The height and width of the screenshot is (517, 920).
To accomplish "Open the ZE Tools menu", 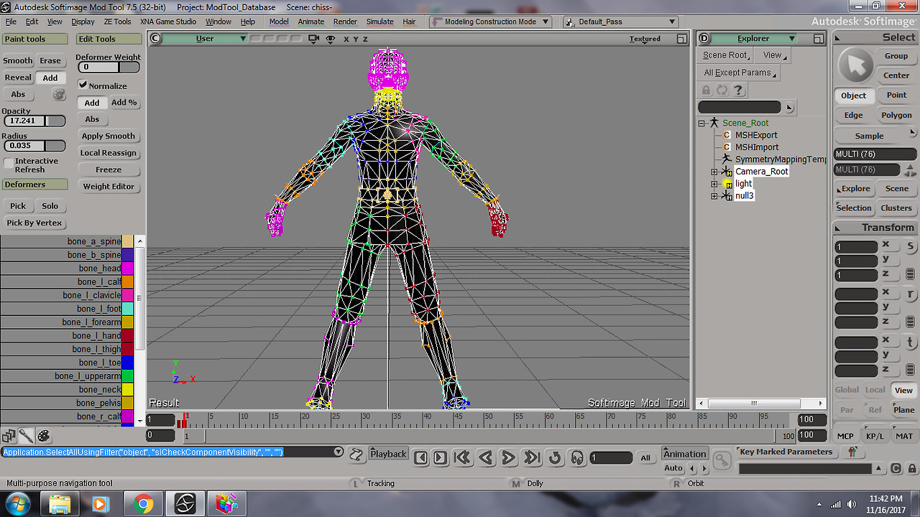I will [x=117, y=22].
